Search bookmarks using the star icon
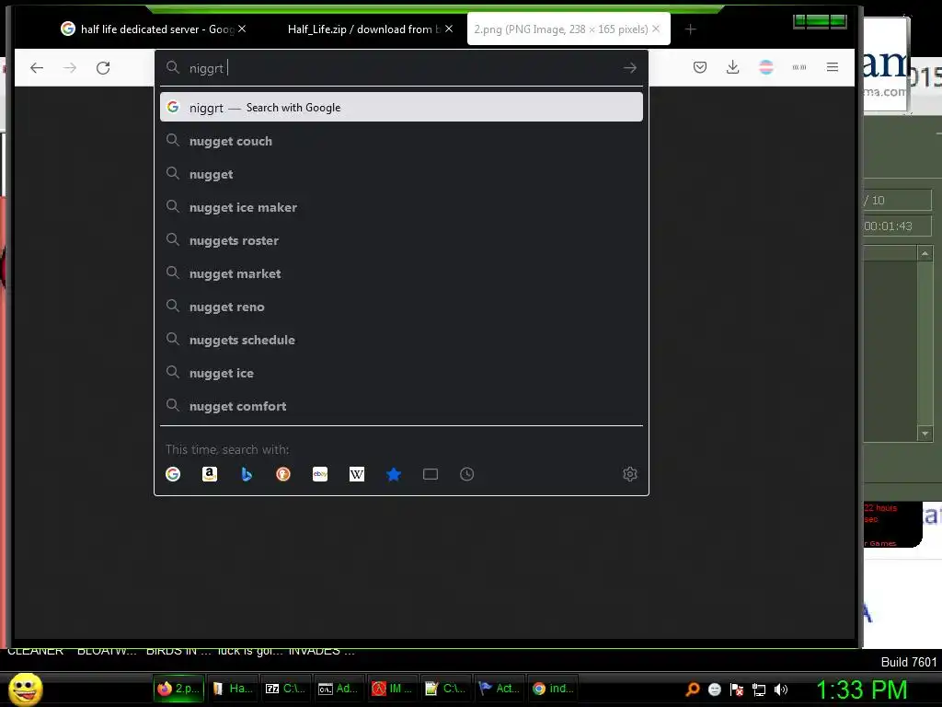Screen dimensions: 942x707 coord(394,474)
